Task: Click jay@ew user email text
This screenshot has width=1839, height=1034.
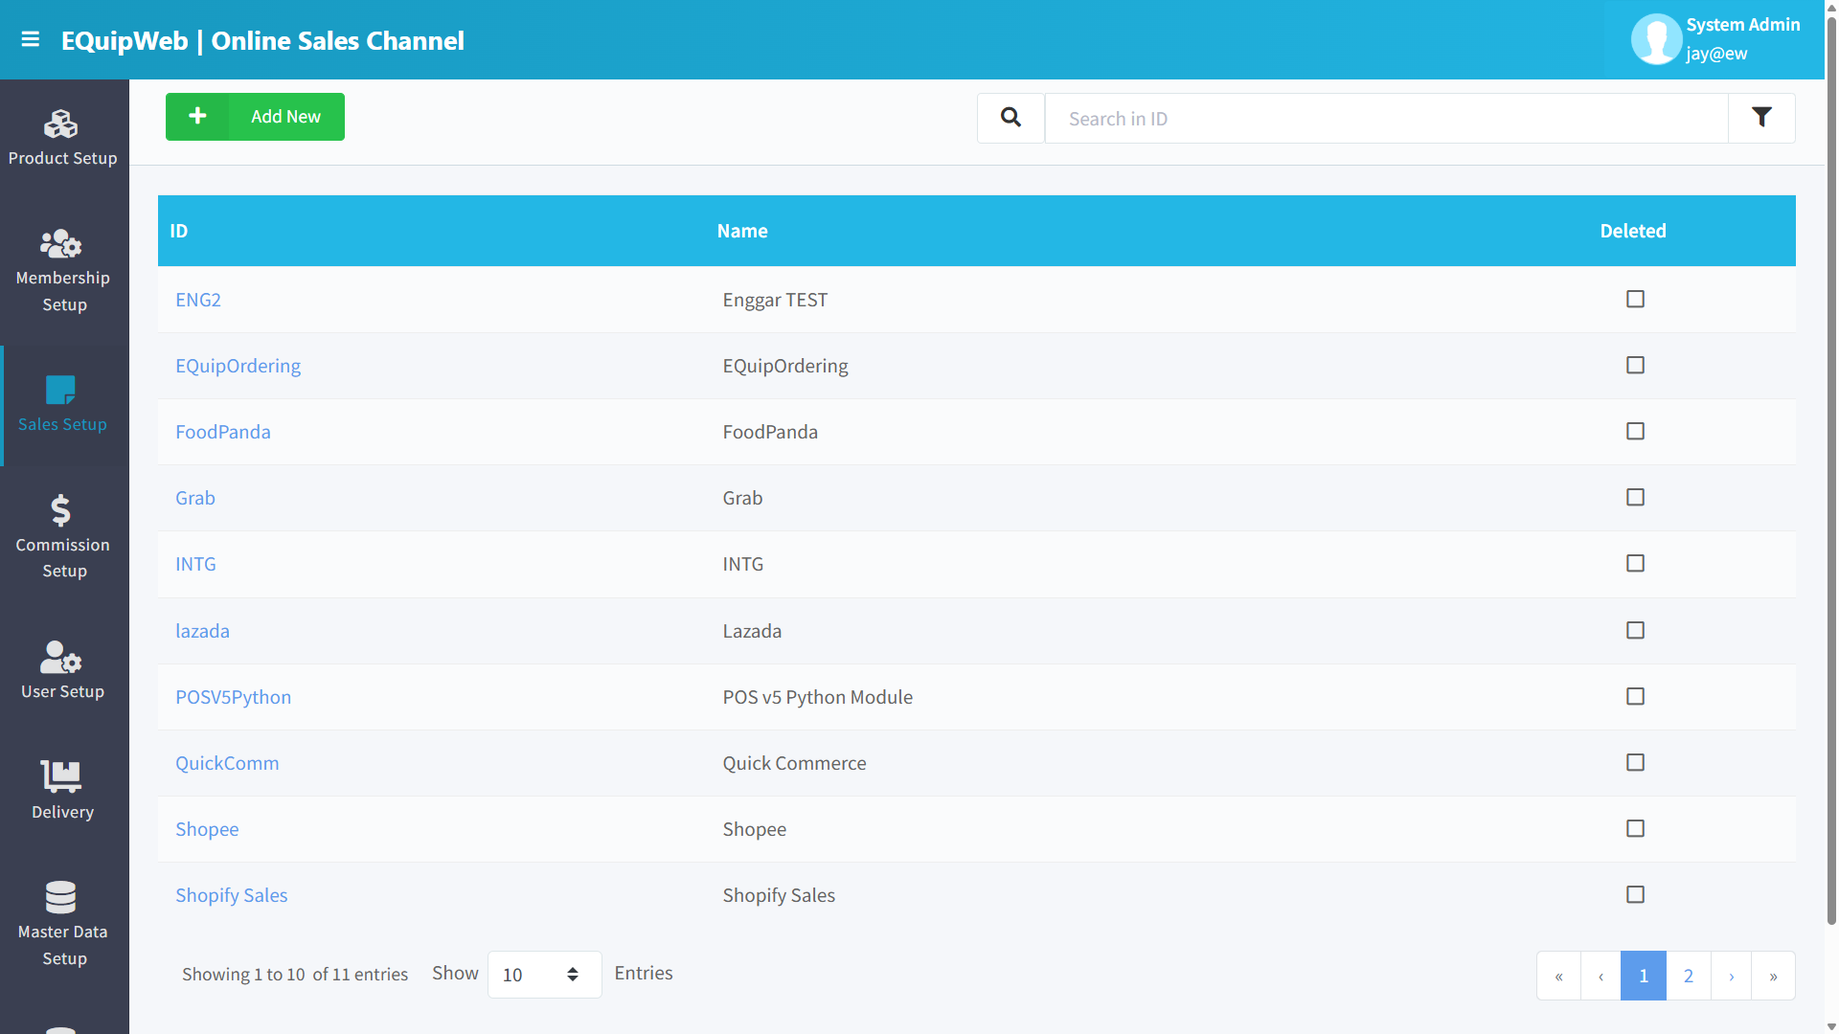Action: tap(1716, 54)
